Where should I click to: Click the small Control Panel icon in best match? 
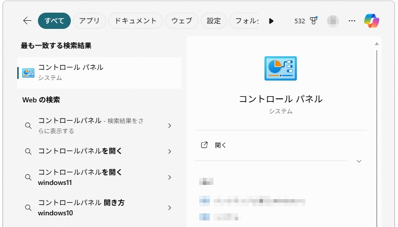tap(28, 73)
